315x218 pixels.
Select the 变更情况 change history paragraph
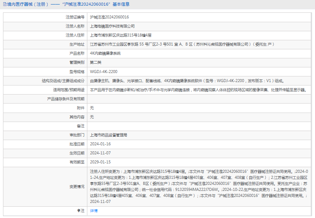tap(199, 186)
